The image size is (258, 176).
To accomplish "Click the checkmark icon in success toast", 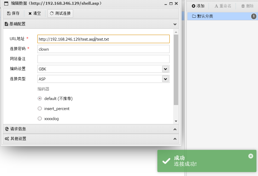I will click(166, 161).
